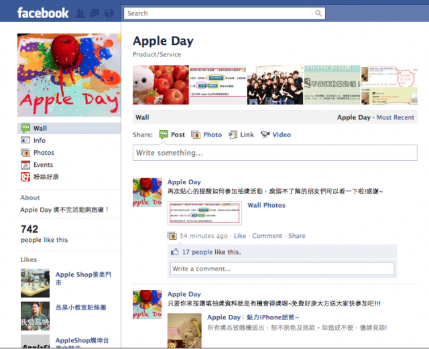
Task: Click the Apple Day page title
Action: click(x=163, y=41)
